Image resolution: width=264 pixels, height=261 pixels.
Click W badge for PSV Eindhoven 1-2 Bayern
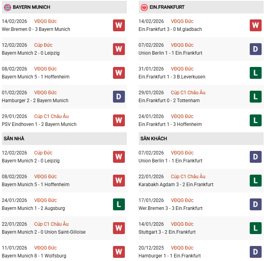(119, 120)
